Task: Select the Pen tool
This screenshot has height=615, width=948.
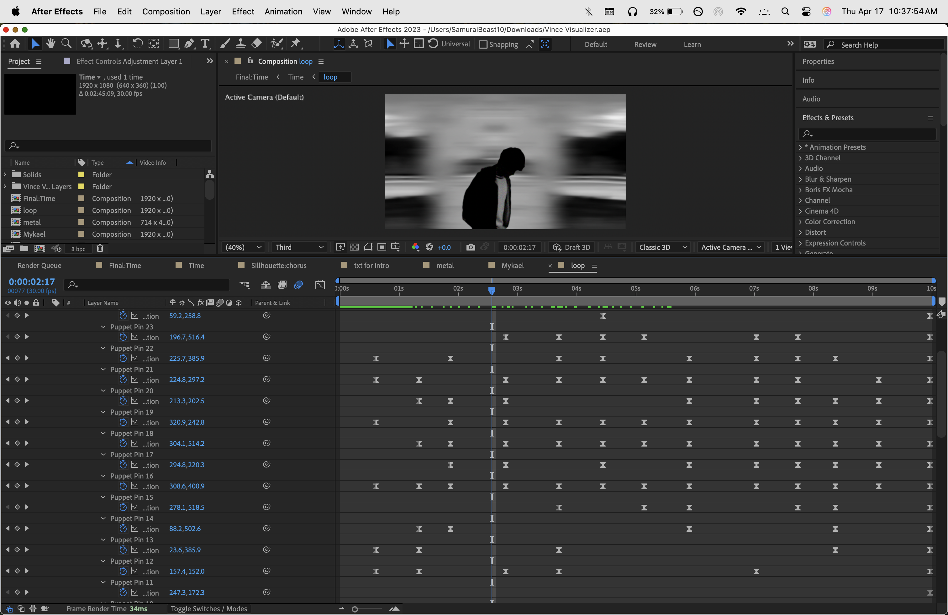Action: coord(189,44)
